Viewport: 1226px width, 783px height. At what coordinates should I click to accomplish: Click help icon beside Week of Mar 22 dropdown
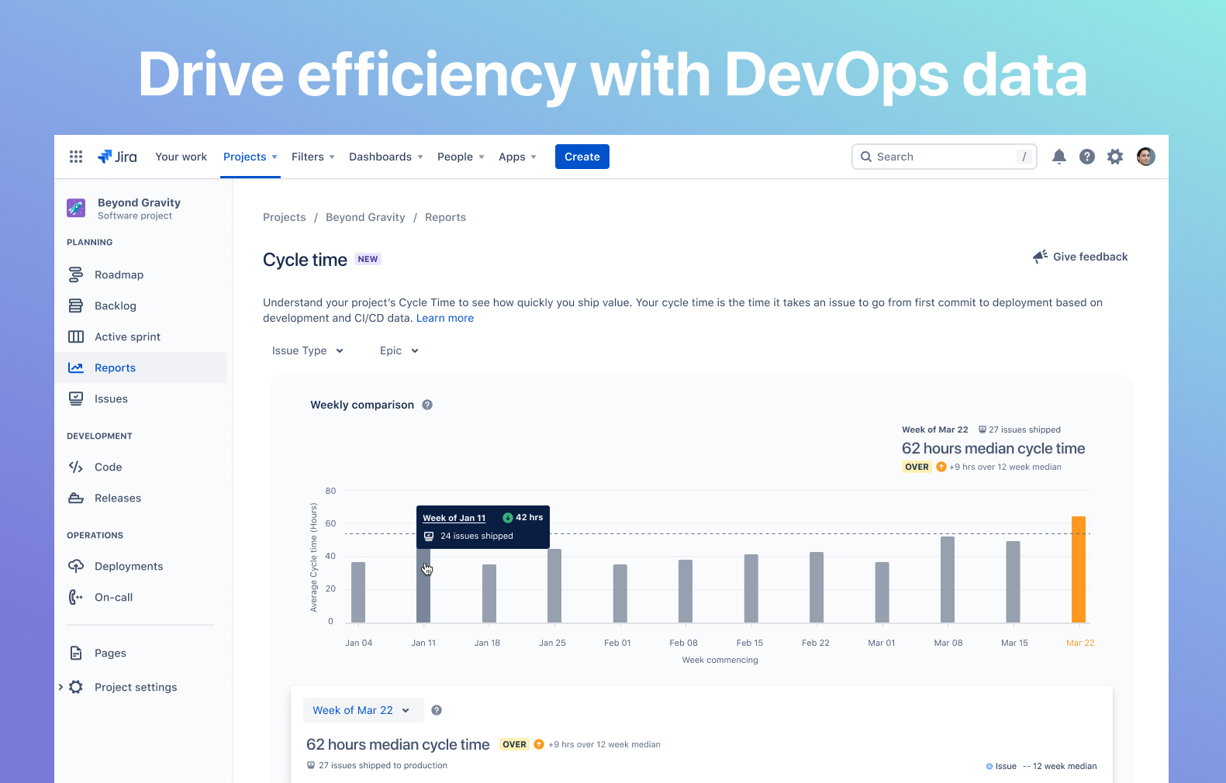pos(437,710)
